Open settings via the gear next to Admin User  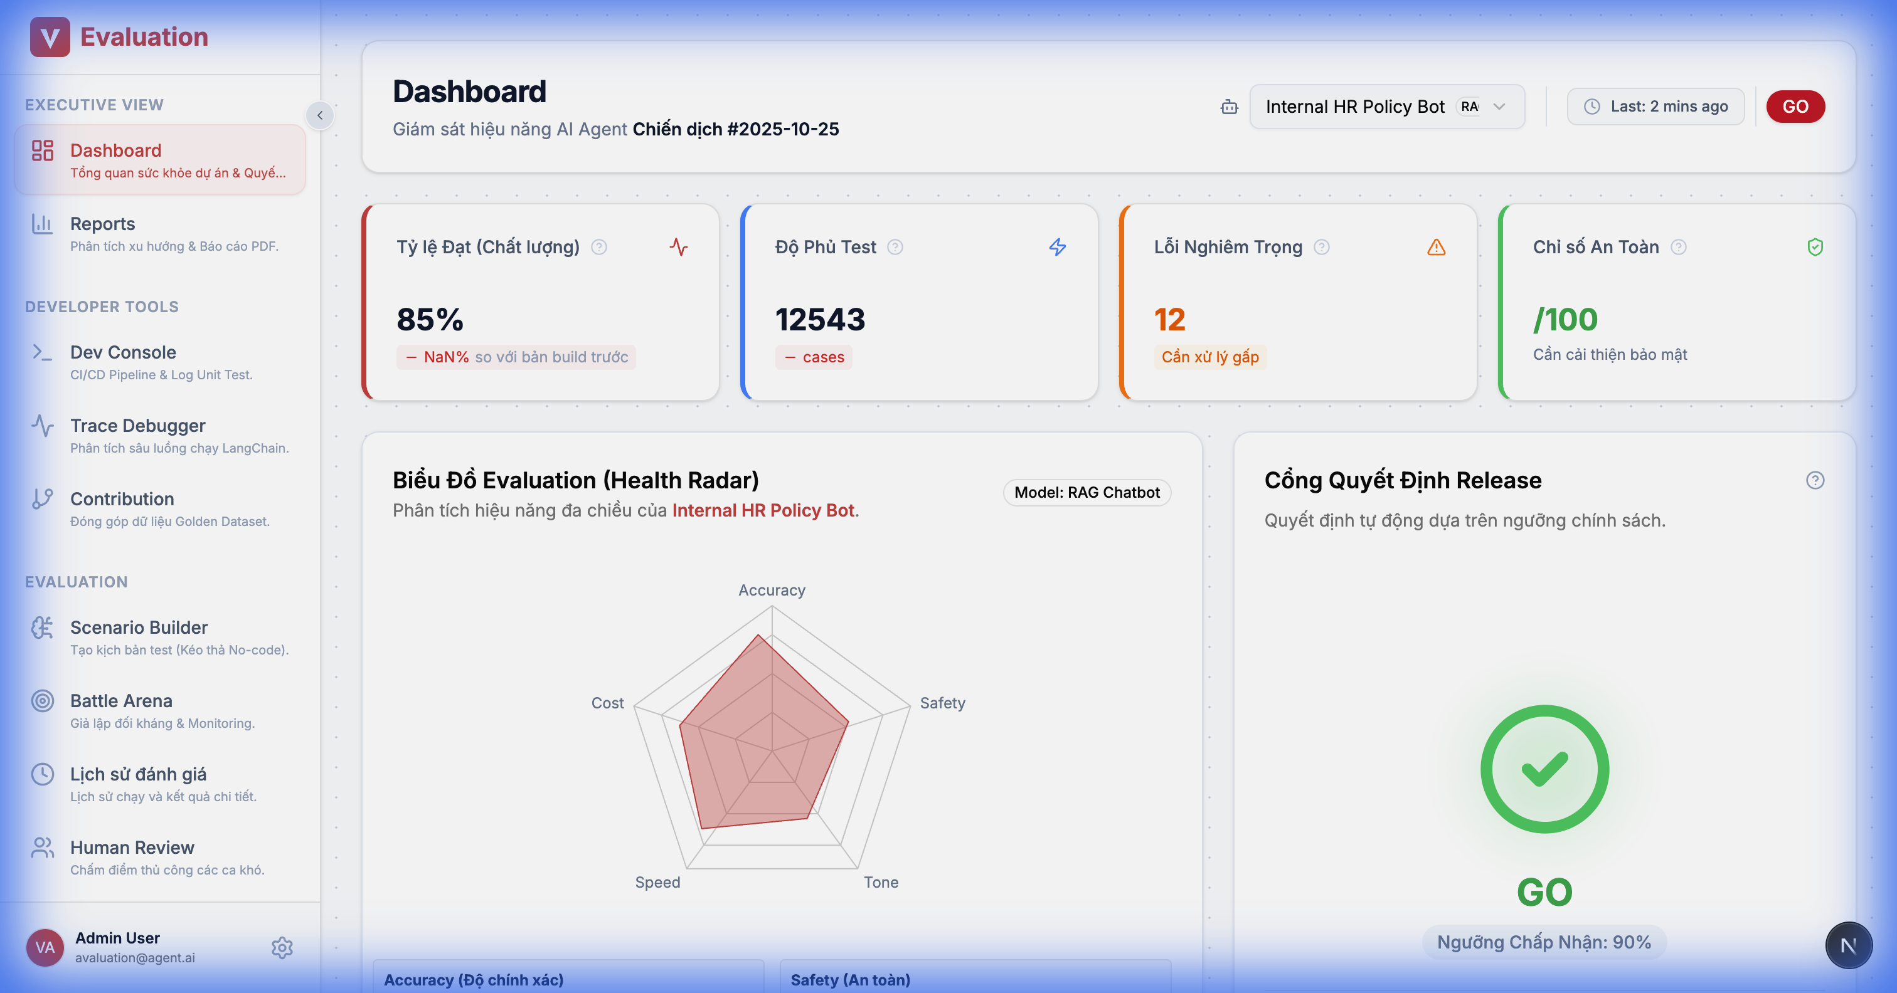tap(282, 947)
